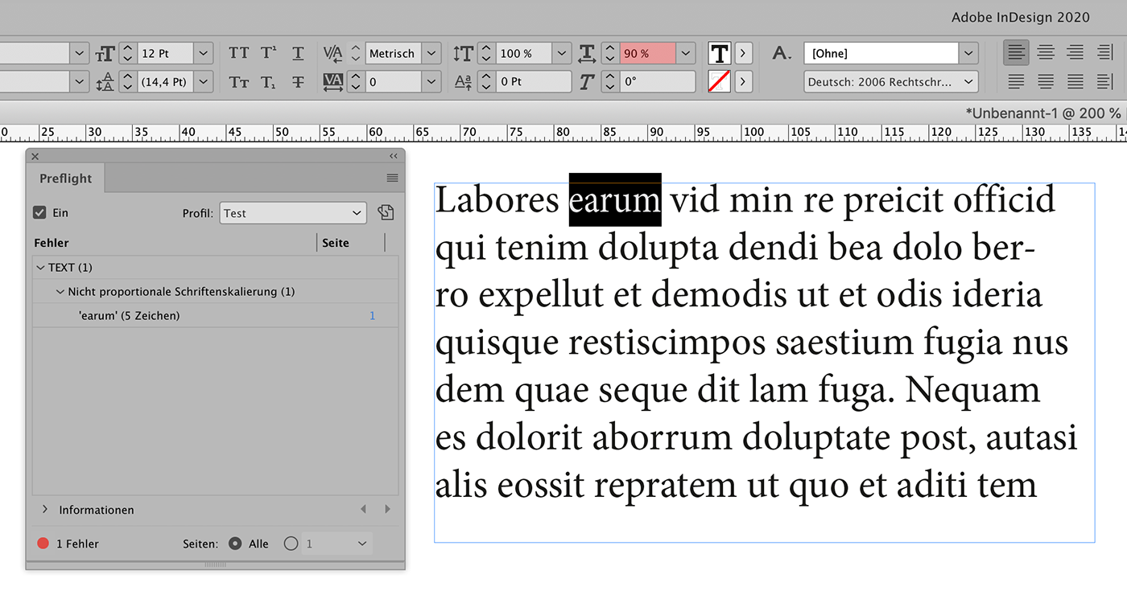Click the font size icon

105,54
